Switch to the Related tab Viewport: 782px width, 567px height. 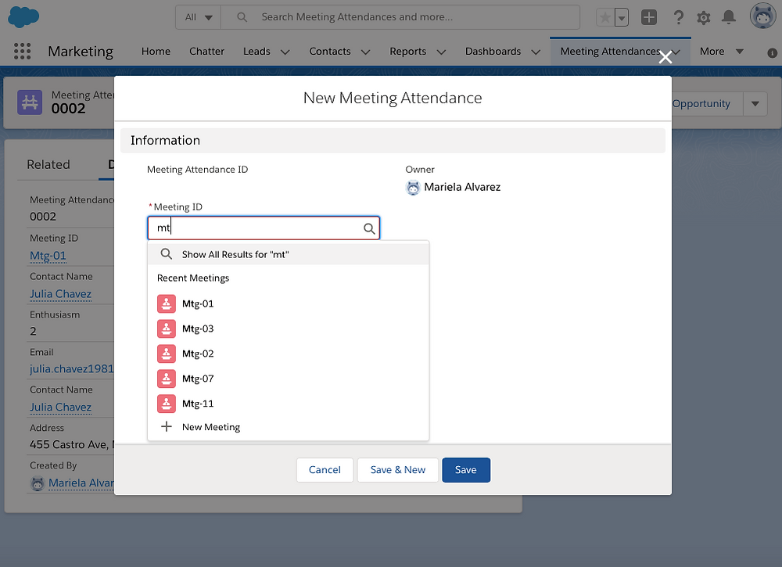(x=48, y=164)
